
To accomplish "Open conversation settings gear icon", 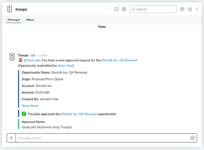I will 124,9.
